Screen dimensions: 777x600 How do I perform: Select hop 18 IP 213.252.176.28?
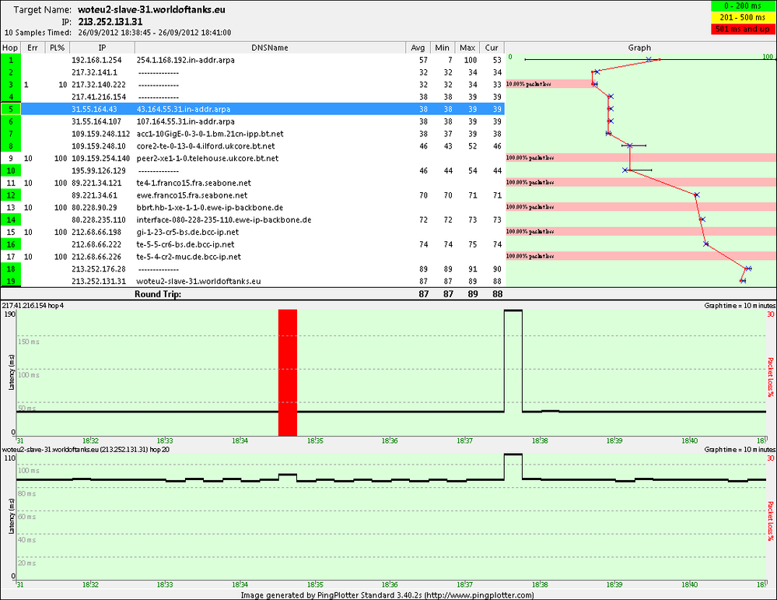(x=99, y=269)
